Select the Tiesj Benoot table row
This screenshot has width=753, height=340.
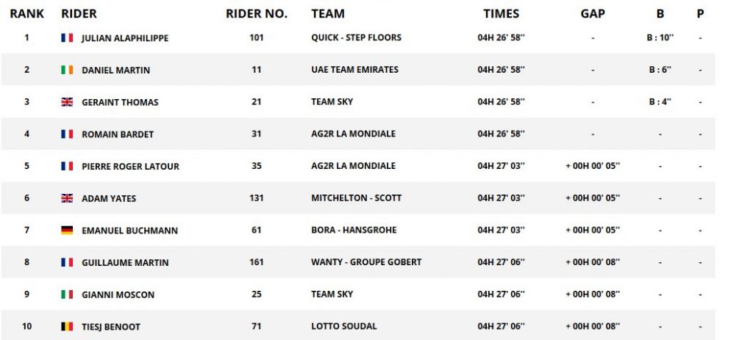tap(358, 326)
